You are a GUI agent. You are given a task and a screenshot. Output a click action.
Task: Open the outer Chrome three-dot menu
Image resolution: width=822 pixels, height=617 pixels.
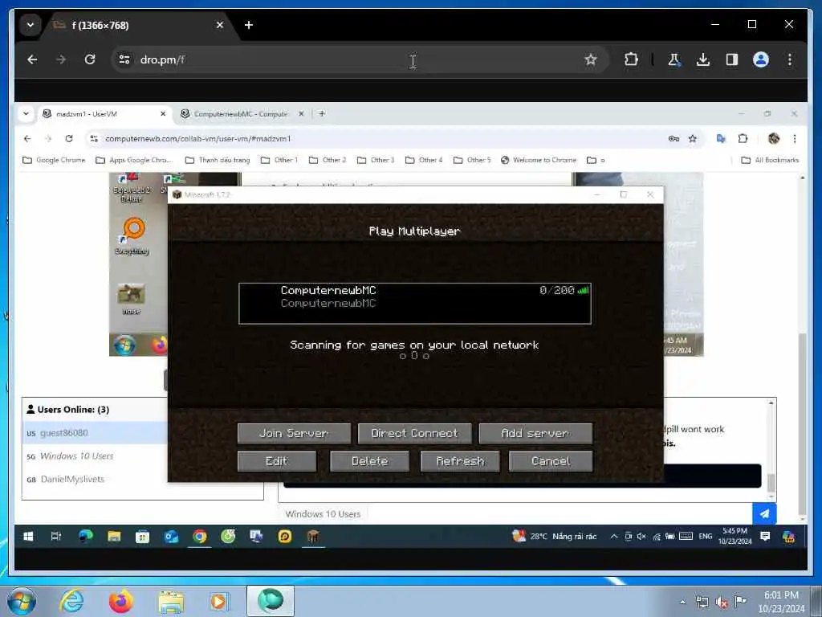[x=790, y=59]
